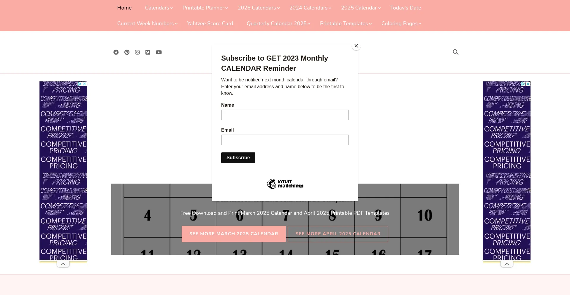Screen dimensions: 570x295
Task: Click See More March 2025 Calendar
Action: (234, 234)
